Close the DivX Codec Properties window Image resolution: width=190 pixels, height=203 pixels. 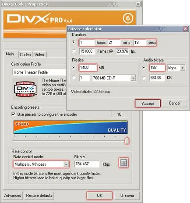pos(138,4)
